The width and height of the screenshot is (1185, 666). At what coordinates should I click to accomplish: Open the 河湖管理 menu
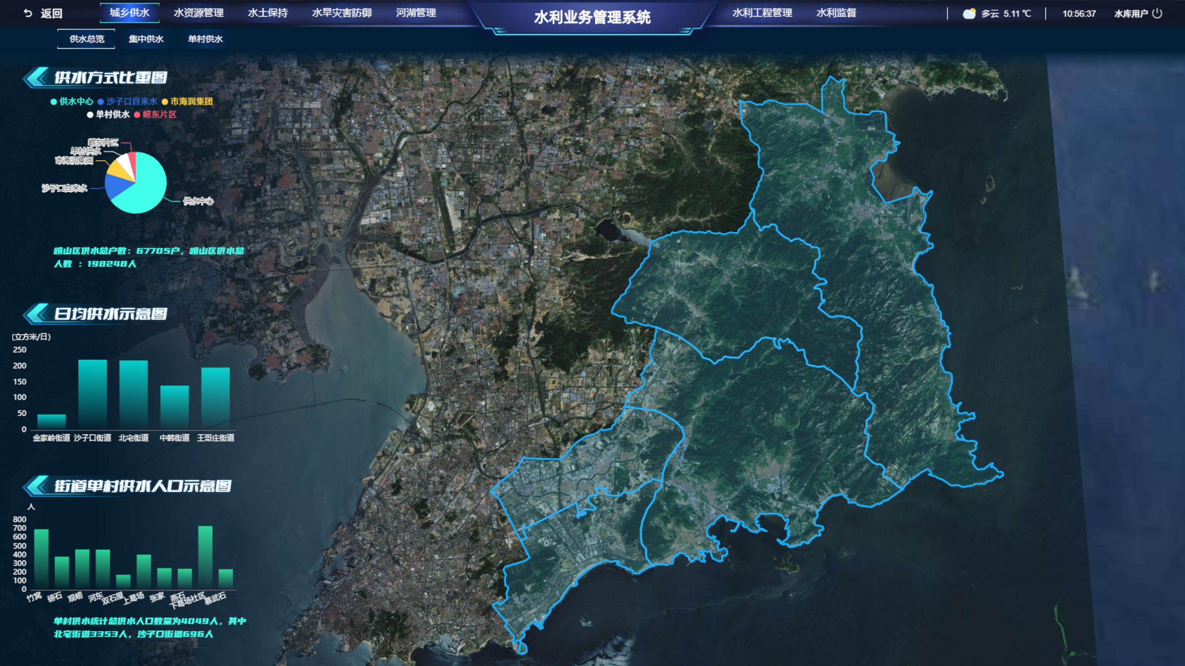(416, 13)
